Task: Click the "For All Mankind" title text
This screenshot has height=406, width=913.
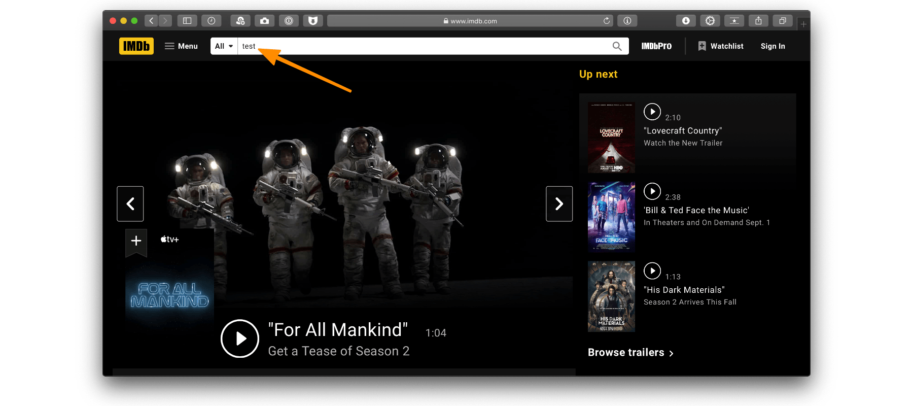Action: click(x=338, y=330)
